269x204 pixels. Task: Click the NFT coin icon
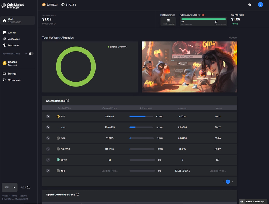click(x=58, y=171)
